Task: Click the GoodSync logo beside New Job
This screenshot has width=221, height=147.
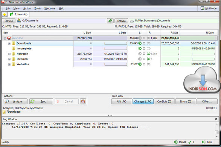Action: (x=9, y=38)
